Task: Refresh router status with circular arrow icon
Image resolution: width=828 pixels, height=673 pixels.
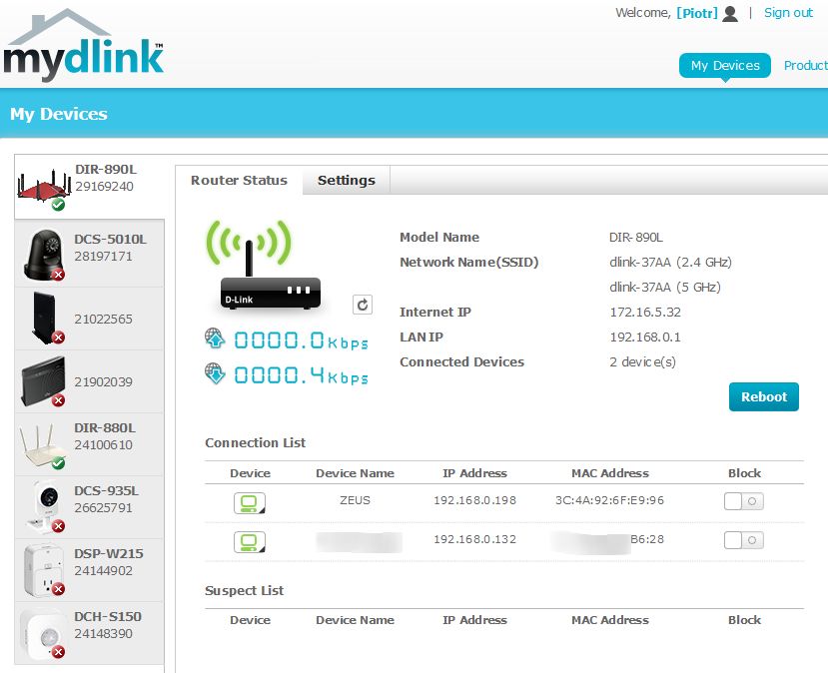Action: (x=363, y=305)
